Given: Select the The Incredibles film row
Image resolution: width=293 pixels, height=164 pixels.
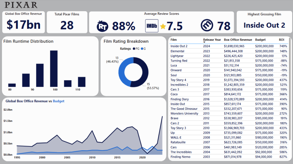Looking at the screenshot, I should (x=229, y=152).
